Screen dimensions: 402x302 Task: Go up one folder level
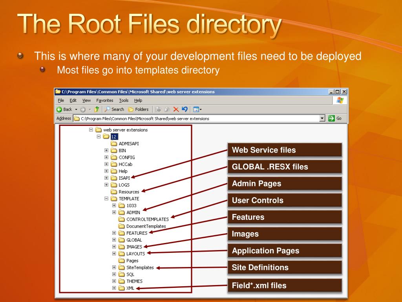pyautogui.click(x=97, y=109)
